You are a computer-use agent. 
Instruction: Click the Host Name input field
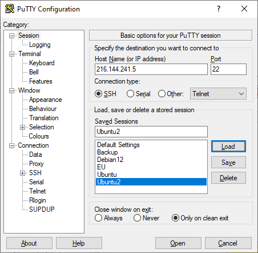(x=151, y=69)
